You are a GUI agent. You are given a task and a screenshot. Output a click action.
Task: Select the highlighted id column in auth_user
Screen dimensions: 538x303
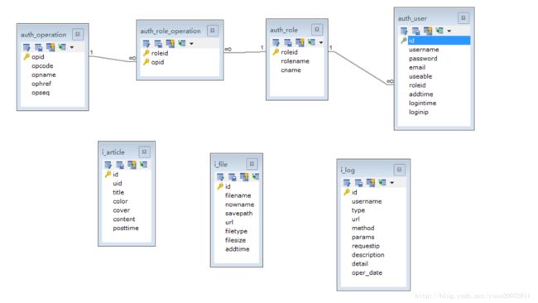pos(439,41)
